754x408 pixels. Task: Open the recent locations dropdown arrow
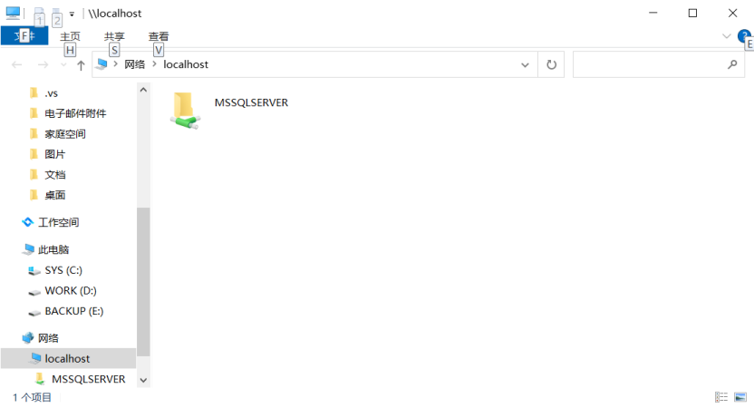(x=63, y=65)
